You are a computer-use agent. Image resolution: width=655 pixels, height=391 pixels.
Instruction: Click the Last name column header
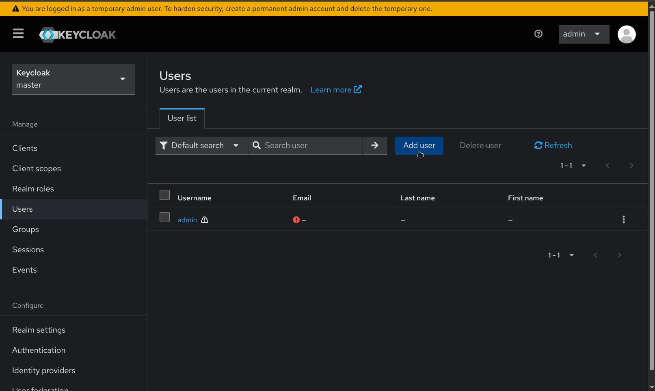coord(417,198)
